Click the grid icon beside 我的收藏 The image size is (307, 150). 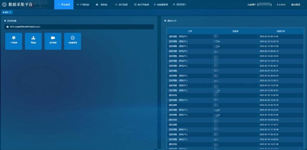tap(5, 21)
